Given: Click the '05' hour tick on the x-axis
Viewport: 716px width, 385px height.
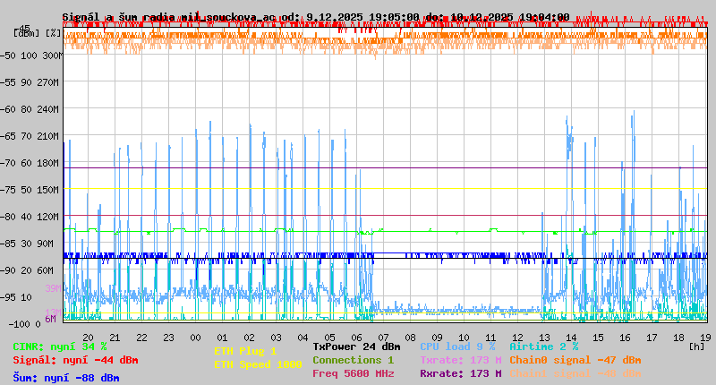Looking at the screenshot, I should tap(329, 338).
